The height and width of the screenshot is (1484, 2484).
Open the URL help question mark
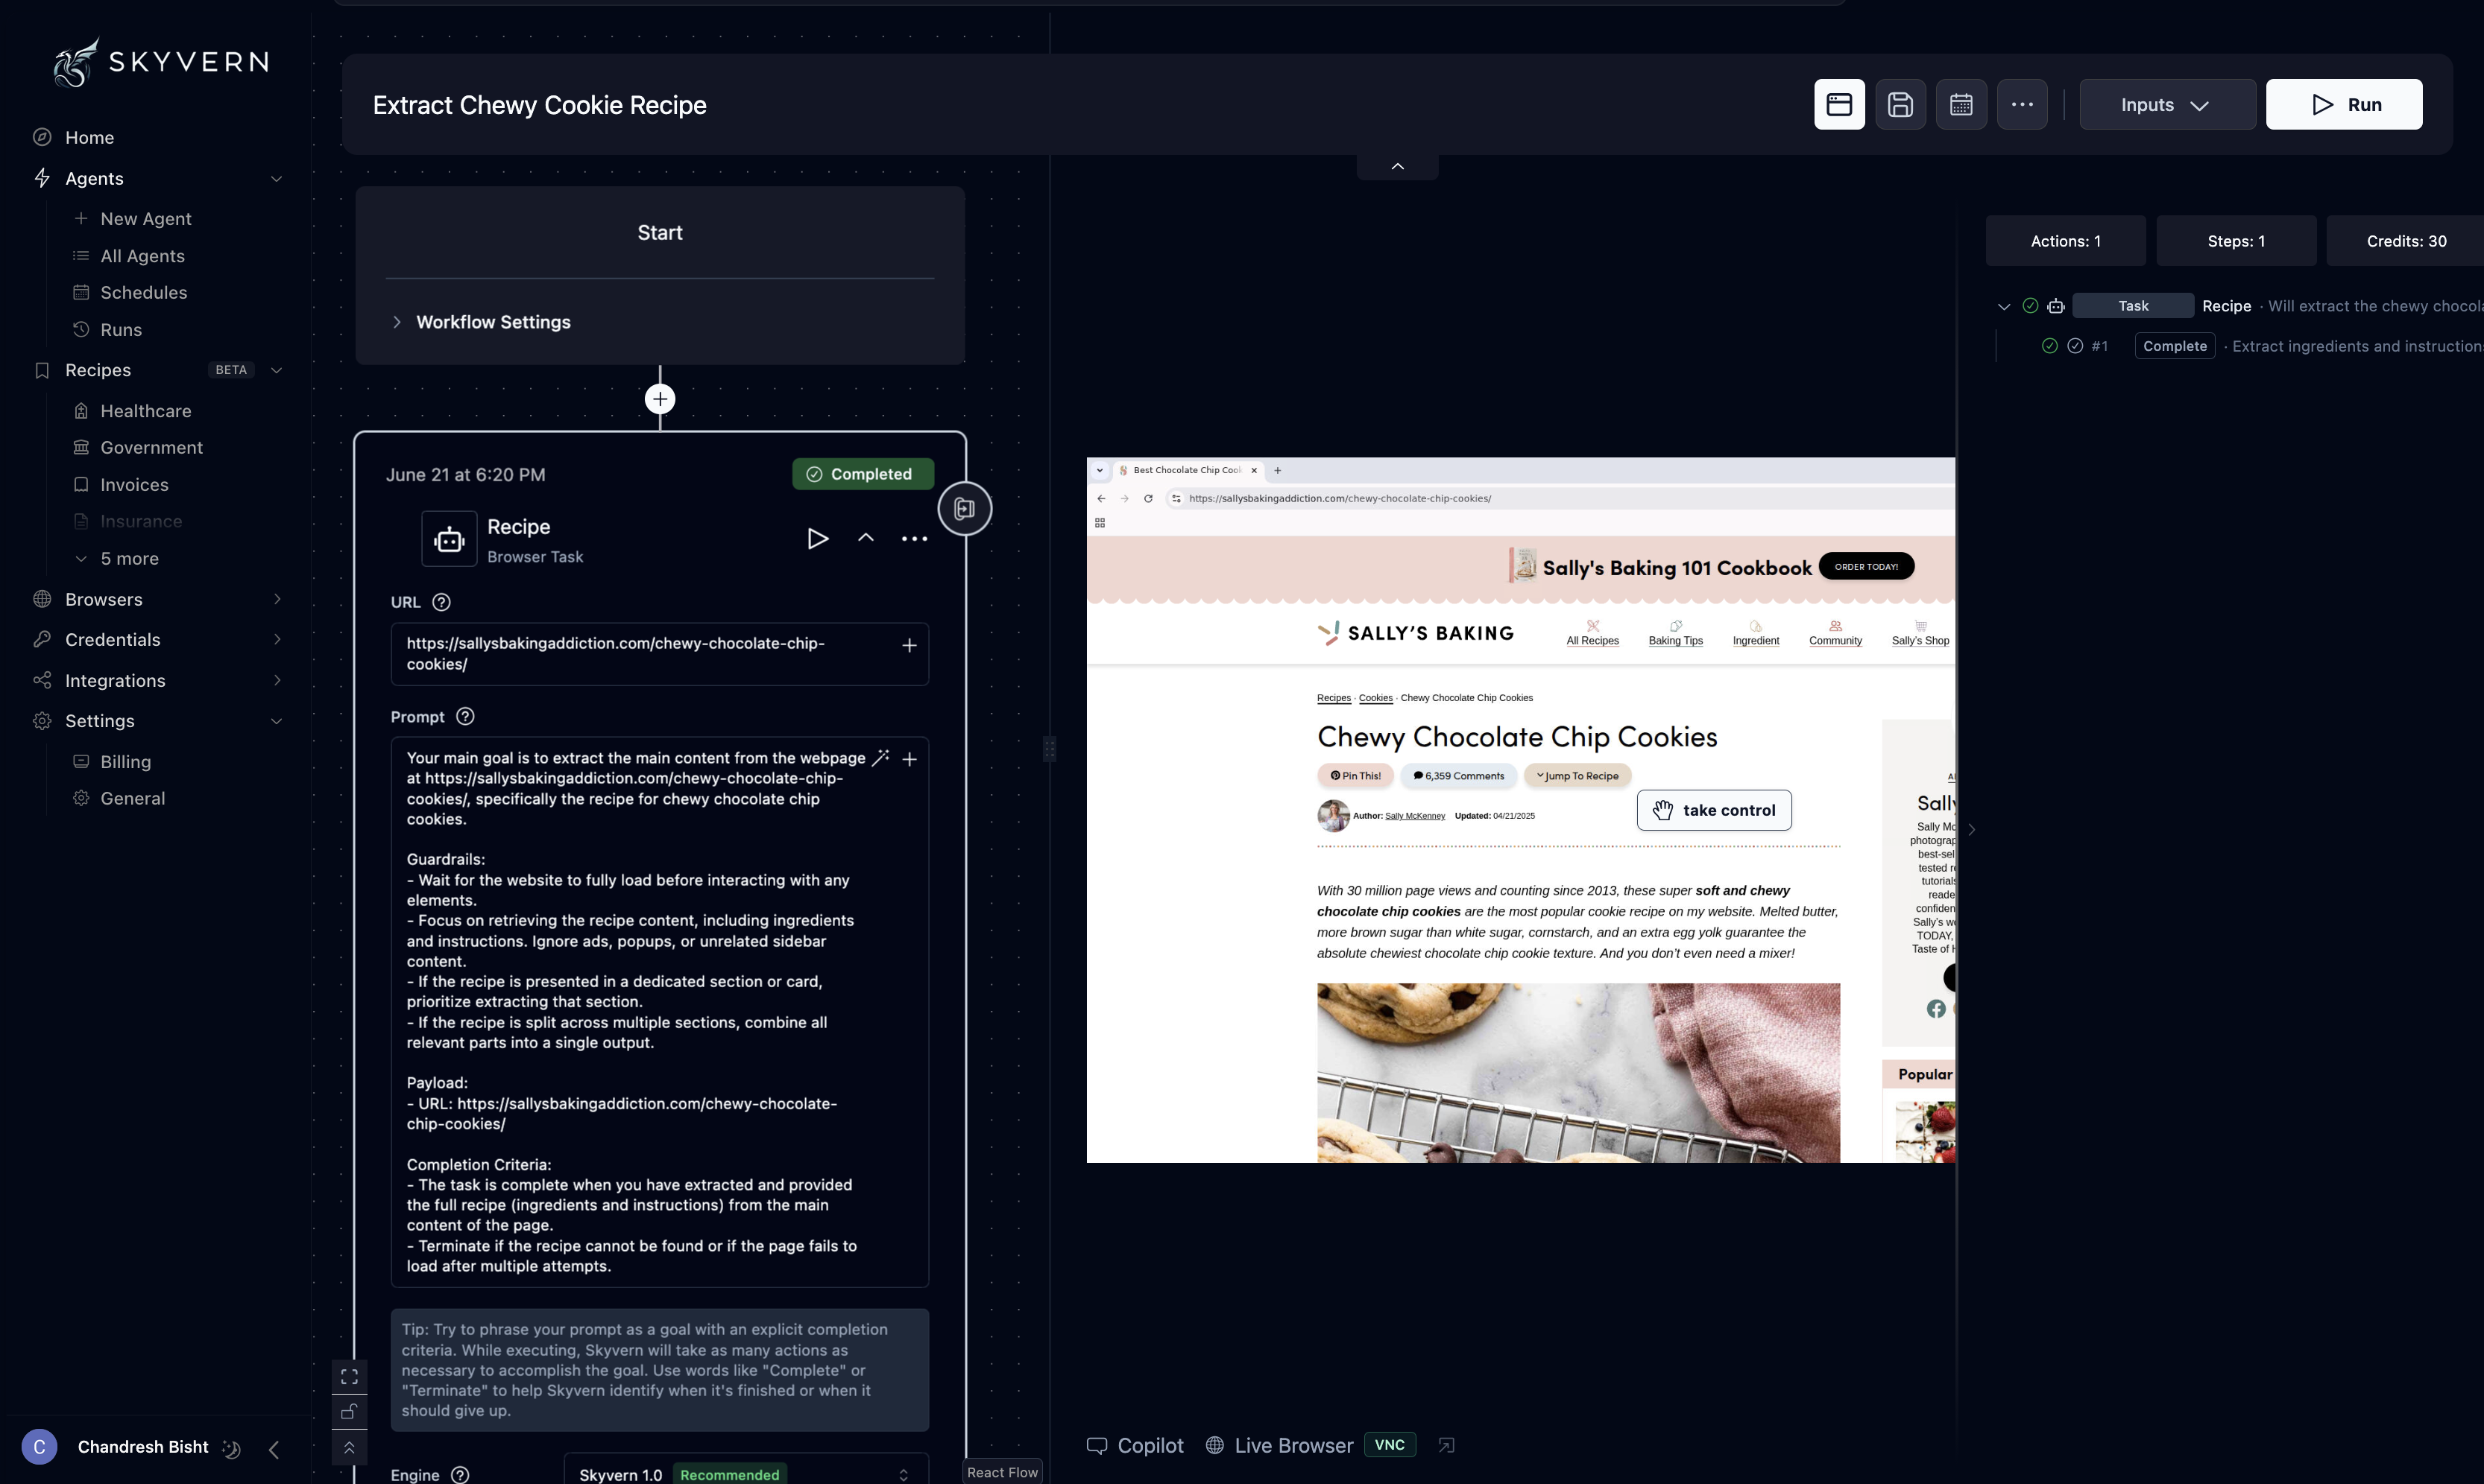441,602
